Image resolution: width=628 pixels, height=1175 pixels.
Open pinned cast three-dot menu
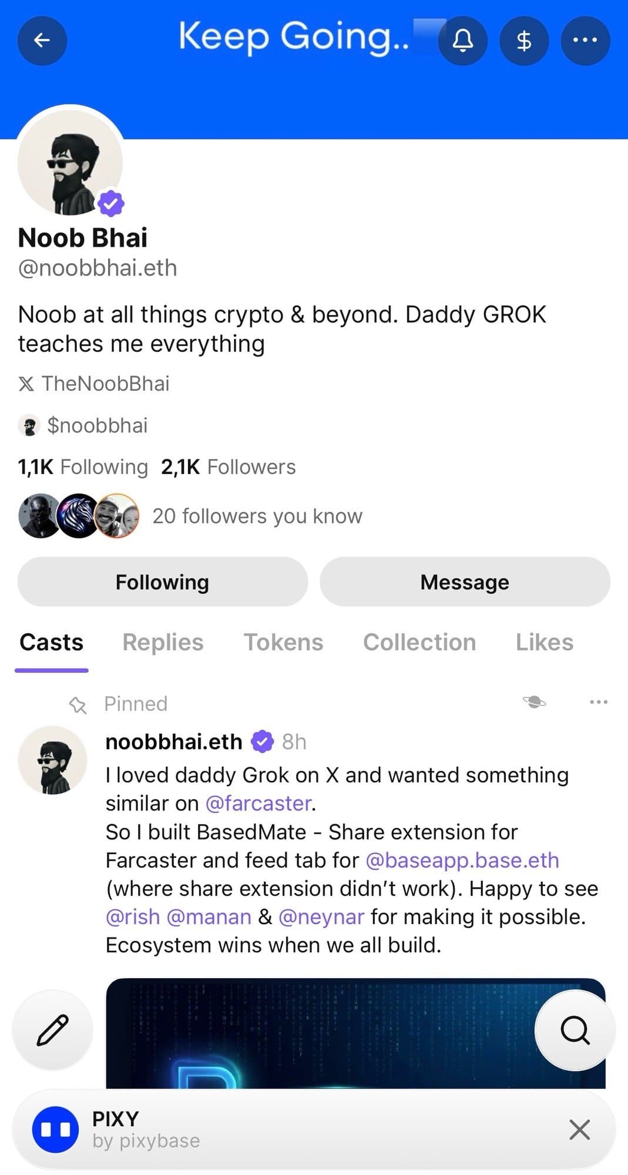point(598,702)
